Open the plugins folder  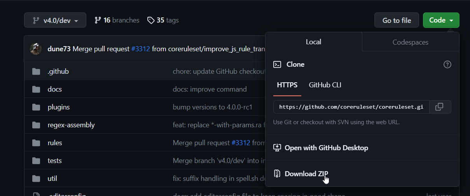(59, 107)
